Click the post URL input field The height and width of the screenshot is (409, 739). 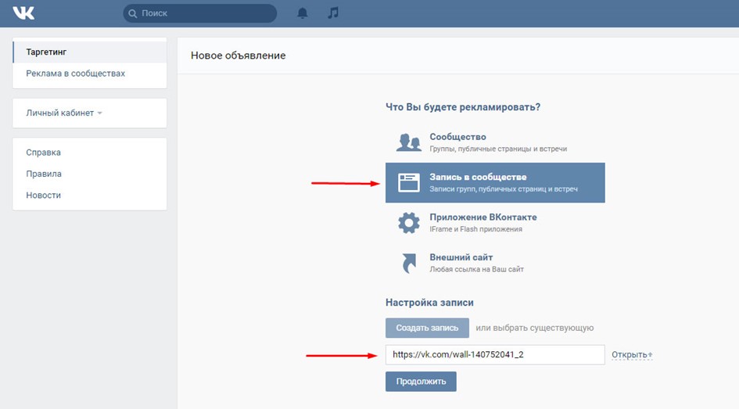pos(494,355)
